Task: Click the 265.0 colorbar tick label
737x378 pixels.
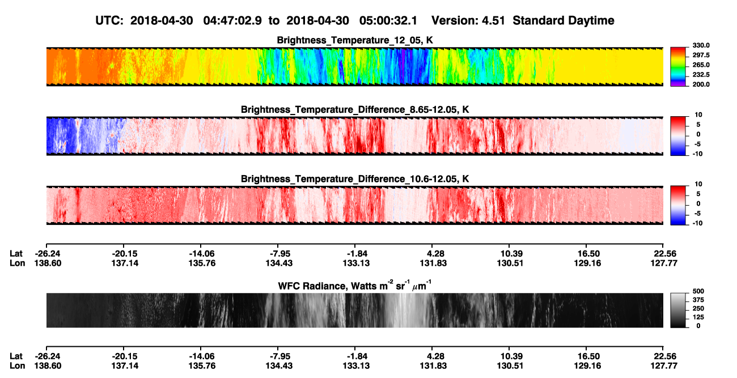Action: point(701,65)
